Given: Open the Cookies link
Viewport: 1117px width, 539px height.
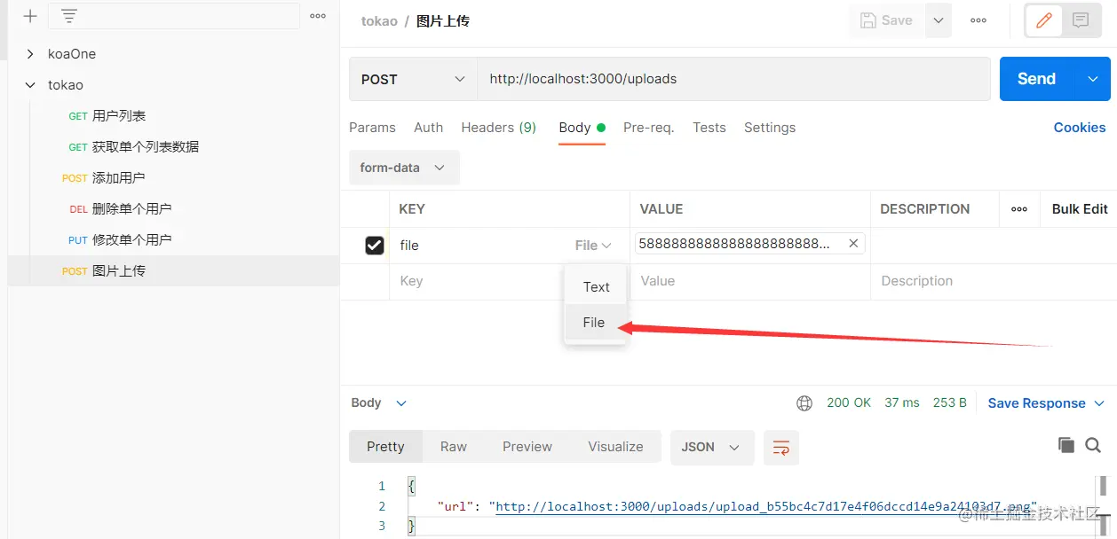Looking at the screenshot, I should pyautogui.click(x=1080, y=128).
